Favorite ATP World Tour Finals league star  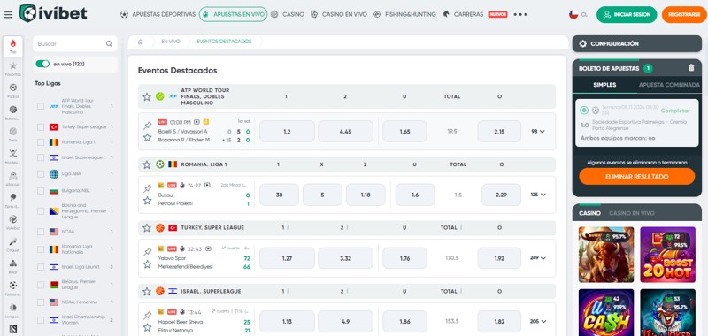pos(147,96)
